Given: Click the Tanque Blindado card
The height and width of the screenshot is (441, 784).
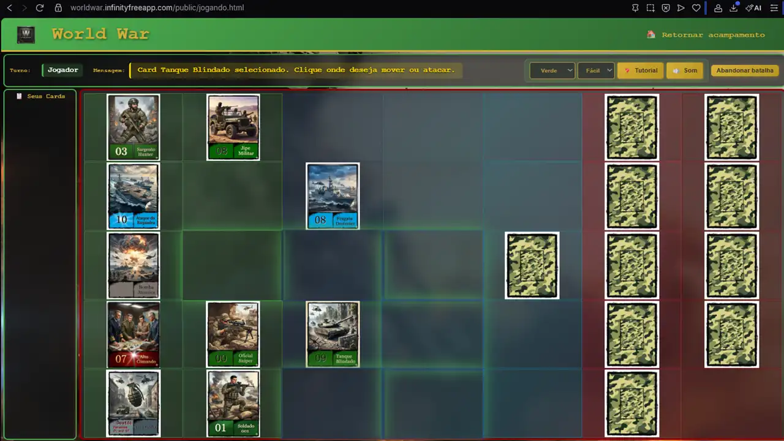Looking at the screenshot, I should pos(333,334).
